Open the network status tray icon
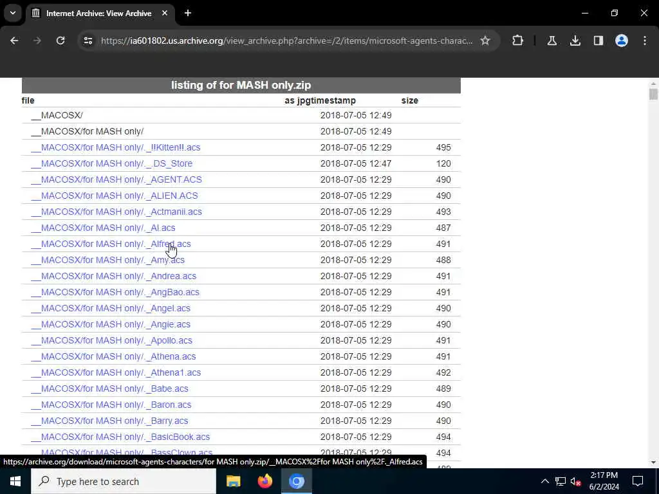 [x=561, y=481]
